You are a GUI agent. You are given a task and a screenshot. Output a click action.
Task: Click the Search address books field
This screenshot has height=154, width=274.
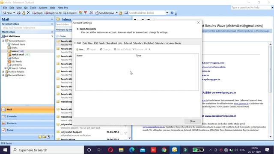tap(147, 13)
